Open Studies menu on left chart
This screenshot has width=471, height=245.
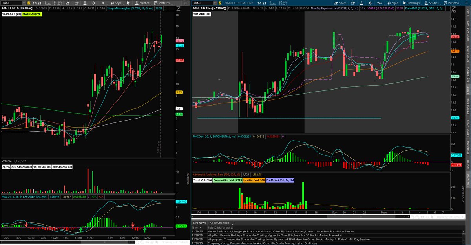click(142, 3)
